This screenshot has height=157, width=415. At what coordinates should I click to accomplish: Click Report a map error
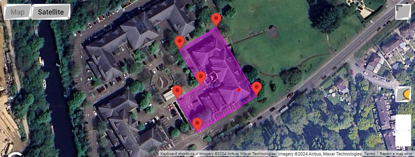[x=396, y=154]
